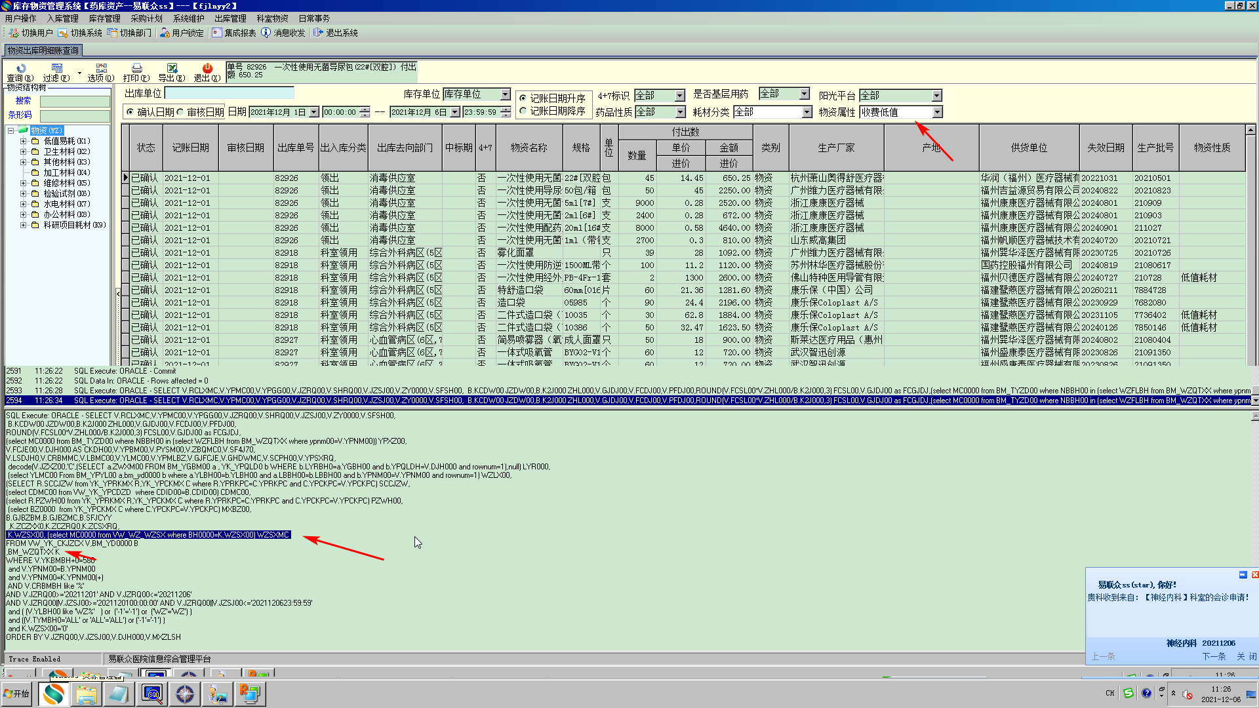Open the 选项 (Options) toolbar icon
This screenshot has width=1259, height=708.
pos(101,69)
